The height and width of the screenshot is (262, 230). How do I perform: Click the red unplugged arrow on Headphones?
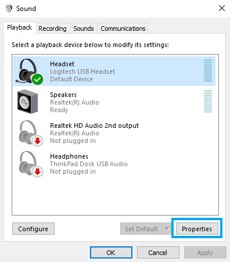(x=38, y=171)
